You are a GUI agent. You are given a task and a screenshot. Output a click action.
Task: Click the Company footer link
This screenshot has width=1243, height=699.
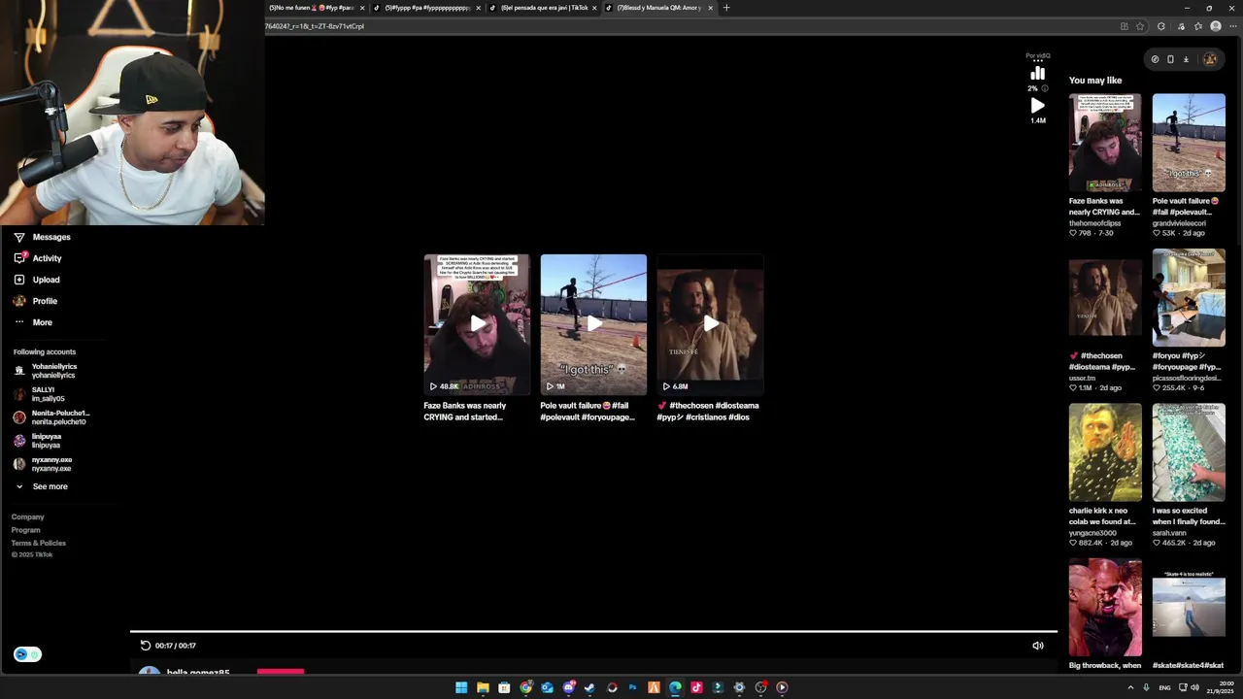(27, 517)
